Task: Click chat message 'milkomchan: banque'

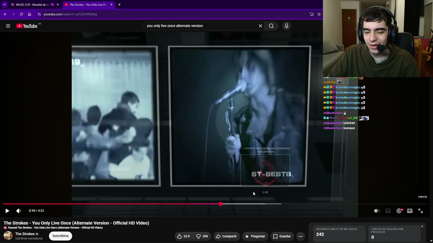Action: pyautogui.click(x=339, y=128)
